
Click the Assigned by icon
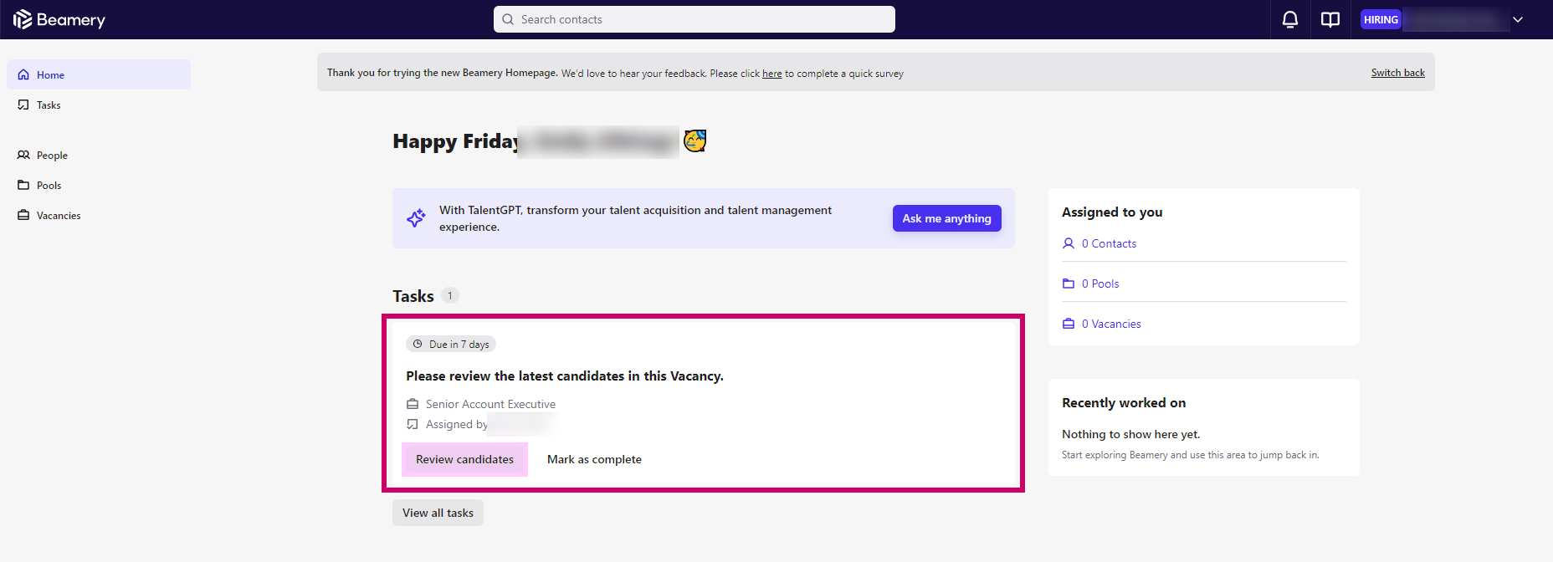tap(413, 424)
